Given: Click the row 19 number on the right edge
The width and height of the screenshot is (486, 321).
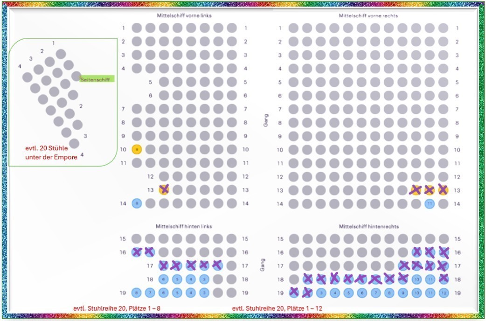Looking at the screenshot, I should [457, 293].
